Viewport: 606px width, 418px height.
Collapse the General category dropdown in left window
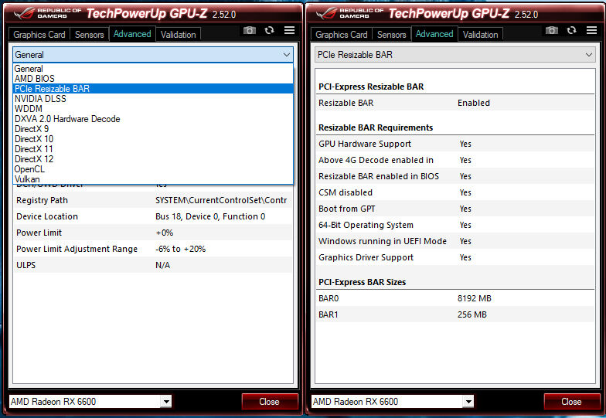153,55
